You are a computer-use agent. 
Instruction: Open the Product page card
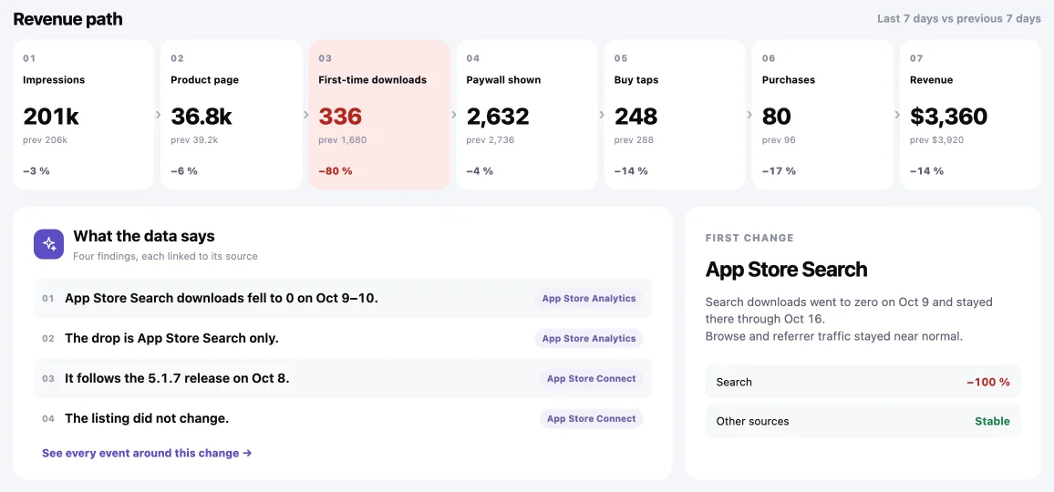pos(232,114)
